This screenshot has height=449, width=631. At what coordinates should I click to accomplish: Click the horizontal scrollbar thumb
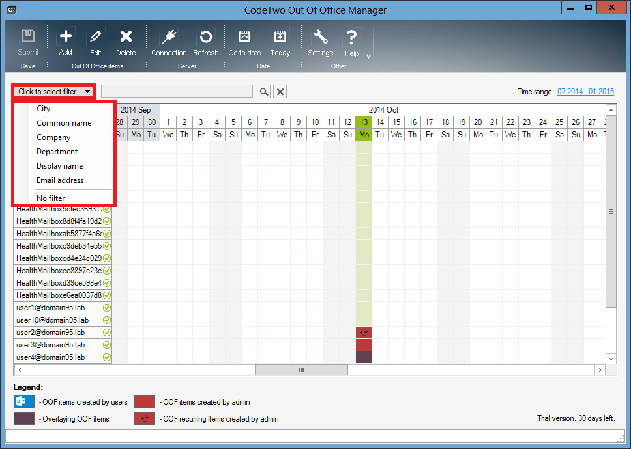coord(301,370)
